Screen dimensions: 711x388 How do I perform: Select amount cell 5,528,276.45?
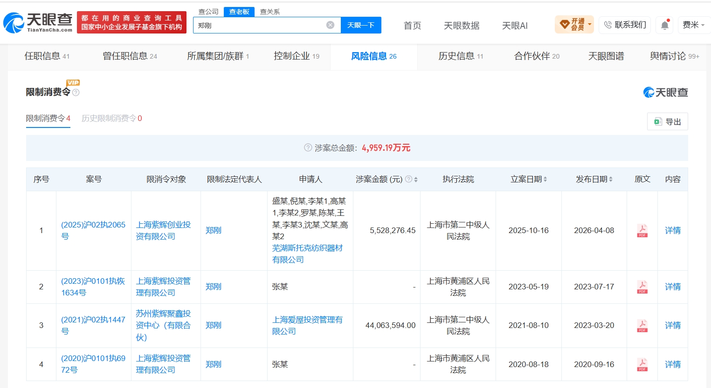[393, 231]
